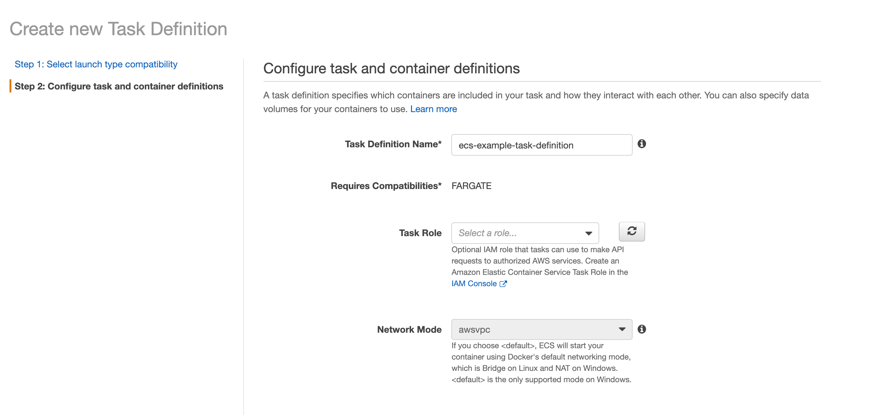Click the Requires Compatibilities* label
The image size is (883, 415).
tap(386, 186)
